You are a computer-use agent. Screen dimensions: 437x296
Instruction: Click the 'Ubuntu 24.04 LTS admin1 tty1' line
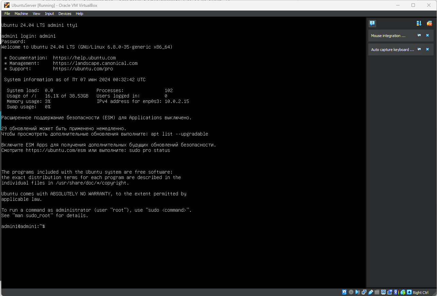(39, 25)
